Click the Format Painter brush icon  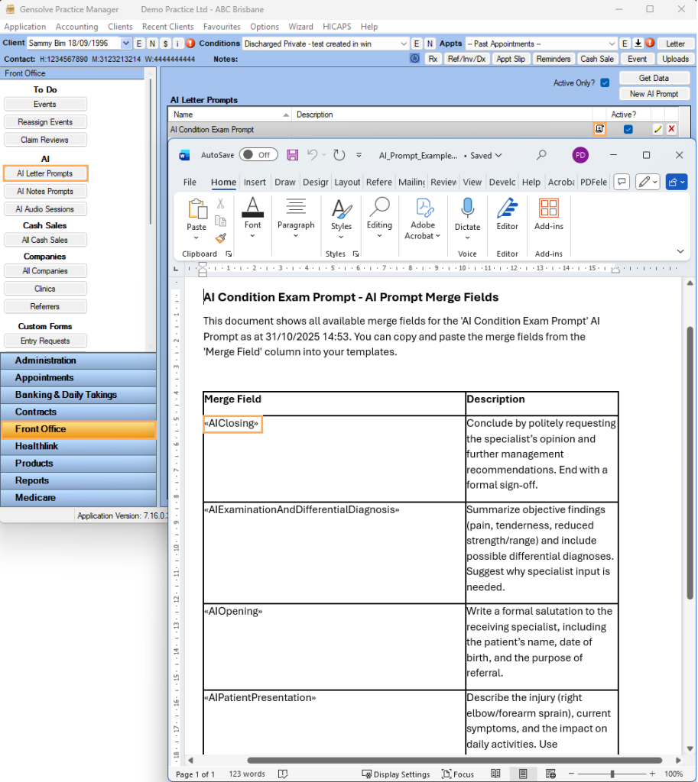221,238
